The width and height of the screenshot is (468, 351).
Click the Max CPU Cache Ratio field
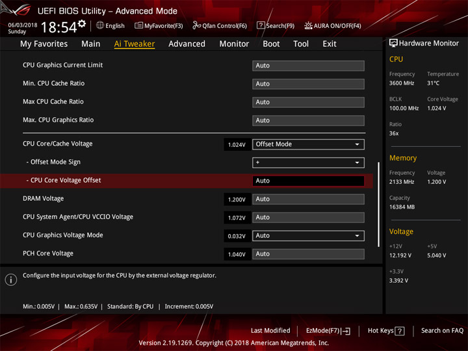pyautogui.click(x=308, y=102)
